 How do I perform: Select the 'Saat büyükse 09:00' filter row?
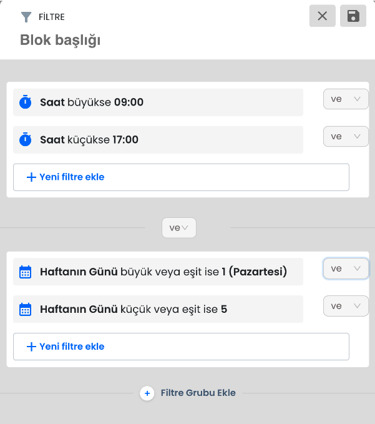coord(158,102)
